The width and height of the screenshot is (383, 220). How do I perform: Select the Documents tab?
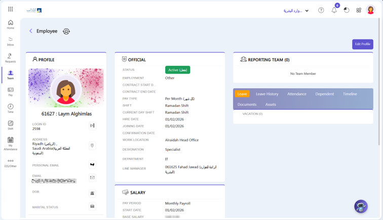pos(247,104)
